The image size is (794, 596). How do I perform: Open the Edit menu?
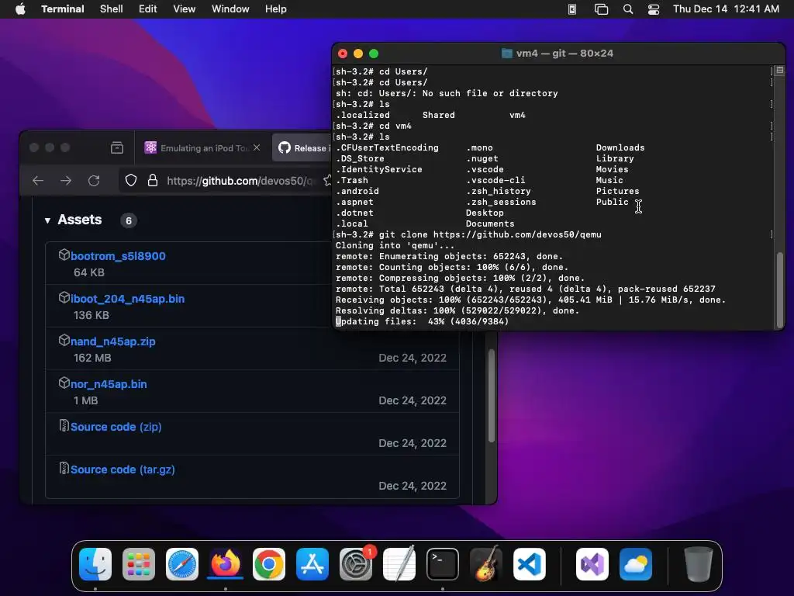pos(148,9)
